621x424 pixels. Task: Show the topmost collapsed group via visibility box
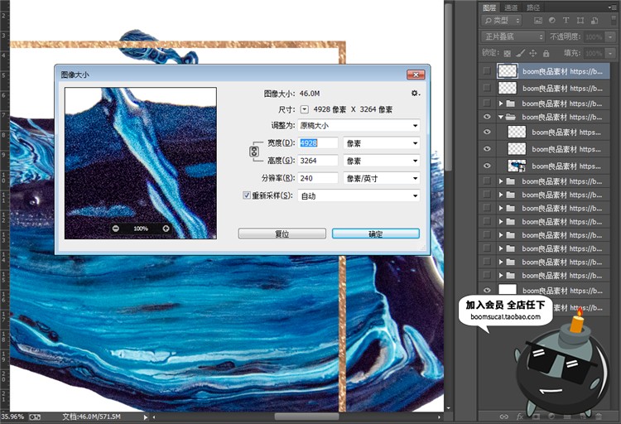(x=487, y=103)
